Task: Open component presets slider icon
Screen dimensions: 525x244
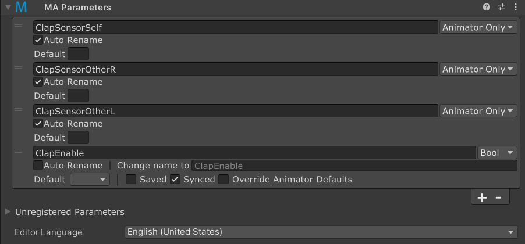Action: point(501,7)
